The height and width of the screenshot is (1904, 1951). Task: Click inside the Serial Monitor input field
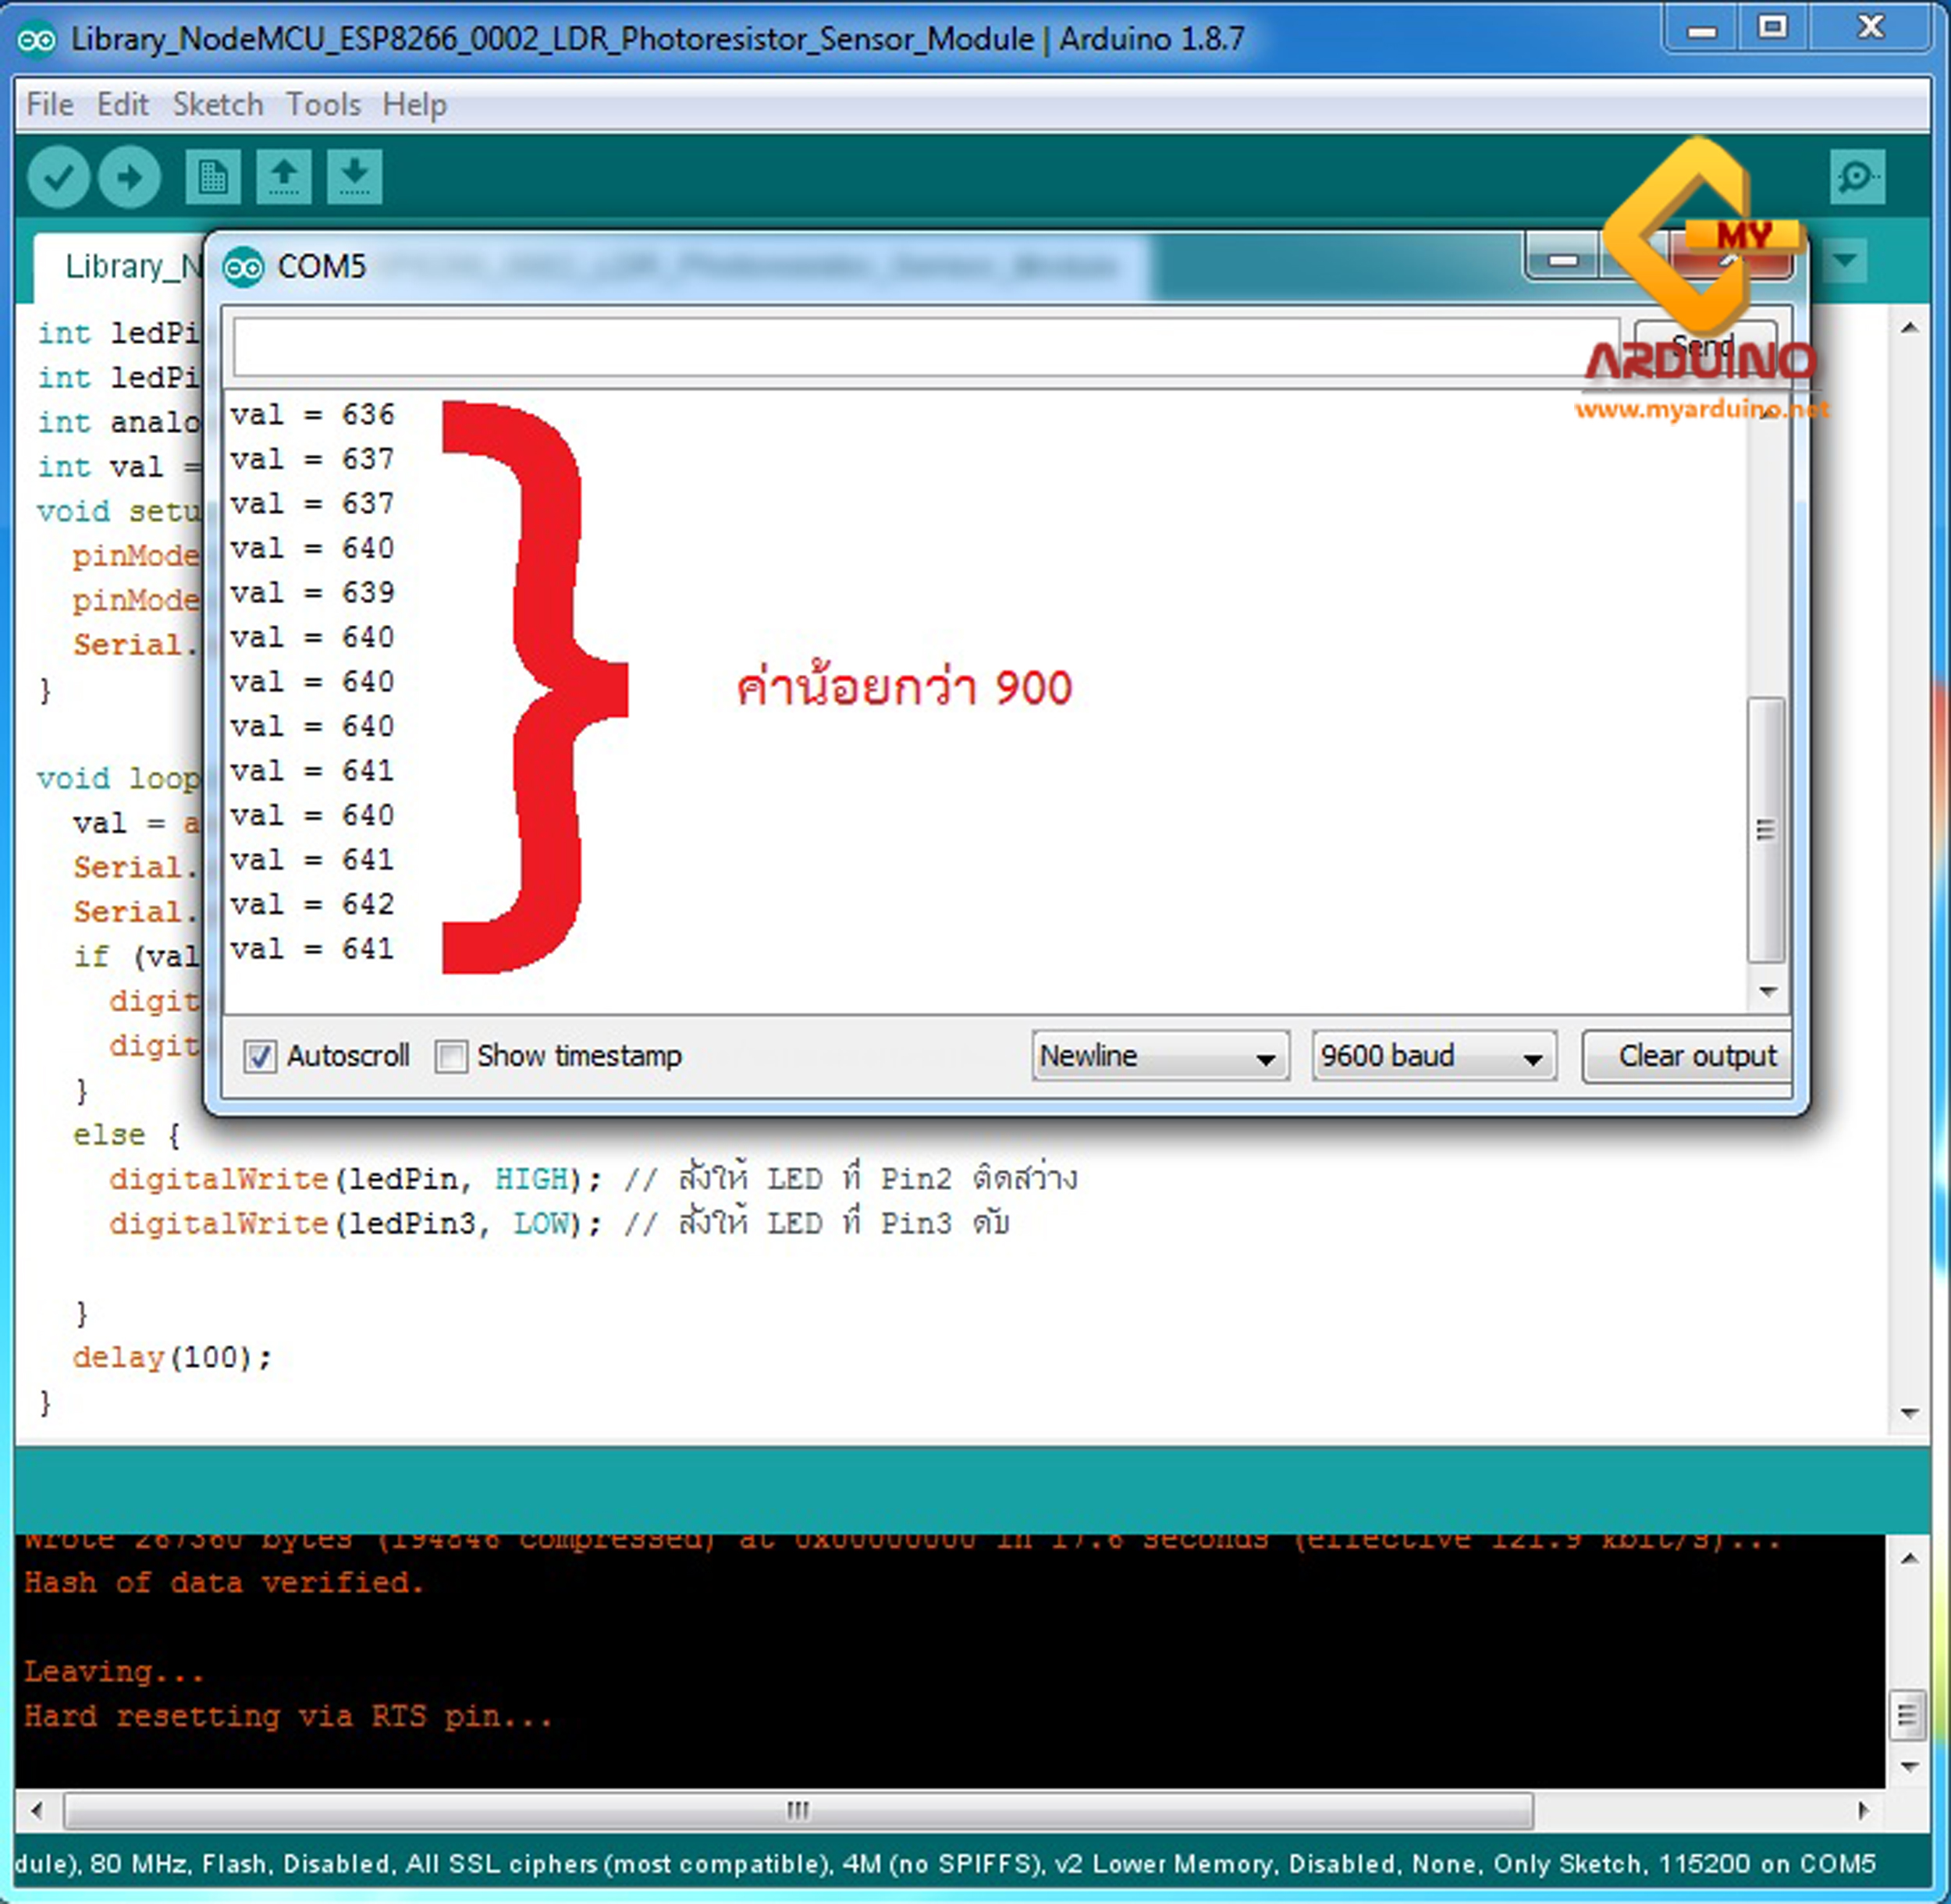tap(900, 345)
